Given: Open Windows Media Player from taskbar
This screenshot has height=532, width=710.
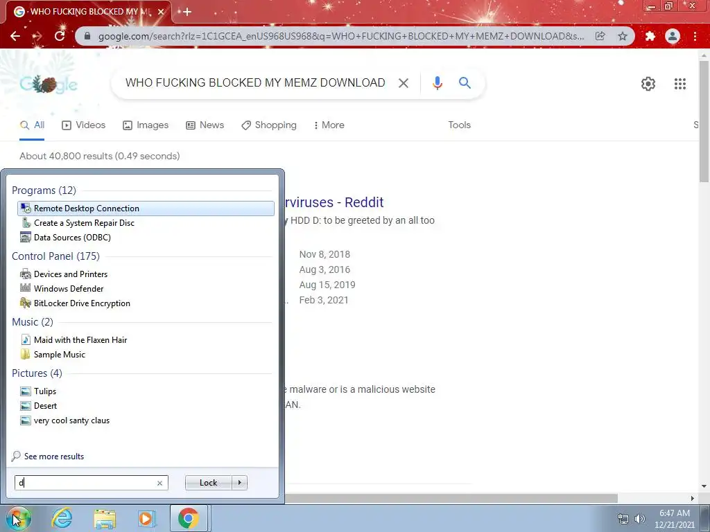Looking at the screenshot, I should coord(146,518).
